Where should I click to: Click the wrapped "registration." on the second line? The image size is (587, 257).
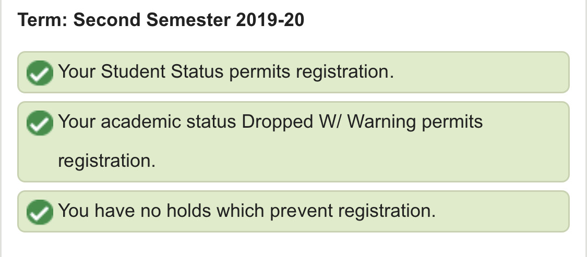(106, 161)
